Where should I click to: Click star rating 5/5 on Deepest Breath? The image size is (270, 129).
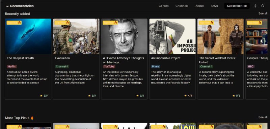pyautogui.click(x=44, y=96)
